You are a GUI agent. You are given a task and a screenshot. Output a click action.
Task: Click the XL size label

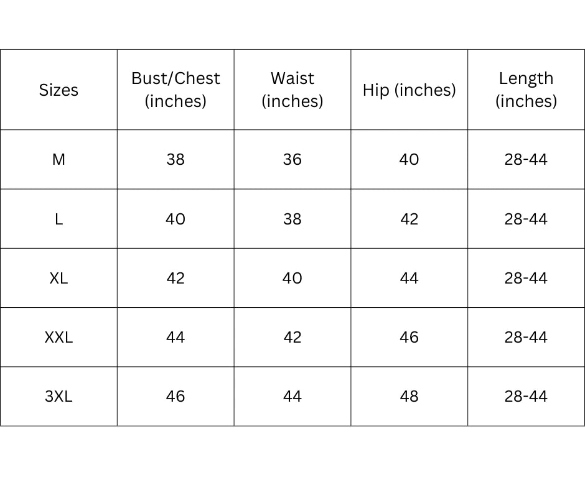click(x=58, y=278)
